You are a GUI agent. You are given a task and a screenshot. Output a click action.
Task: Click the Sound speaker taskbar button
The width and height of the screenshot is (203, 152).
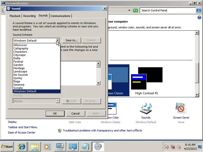tap(98, 147)
